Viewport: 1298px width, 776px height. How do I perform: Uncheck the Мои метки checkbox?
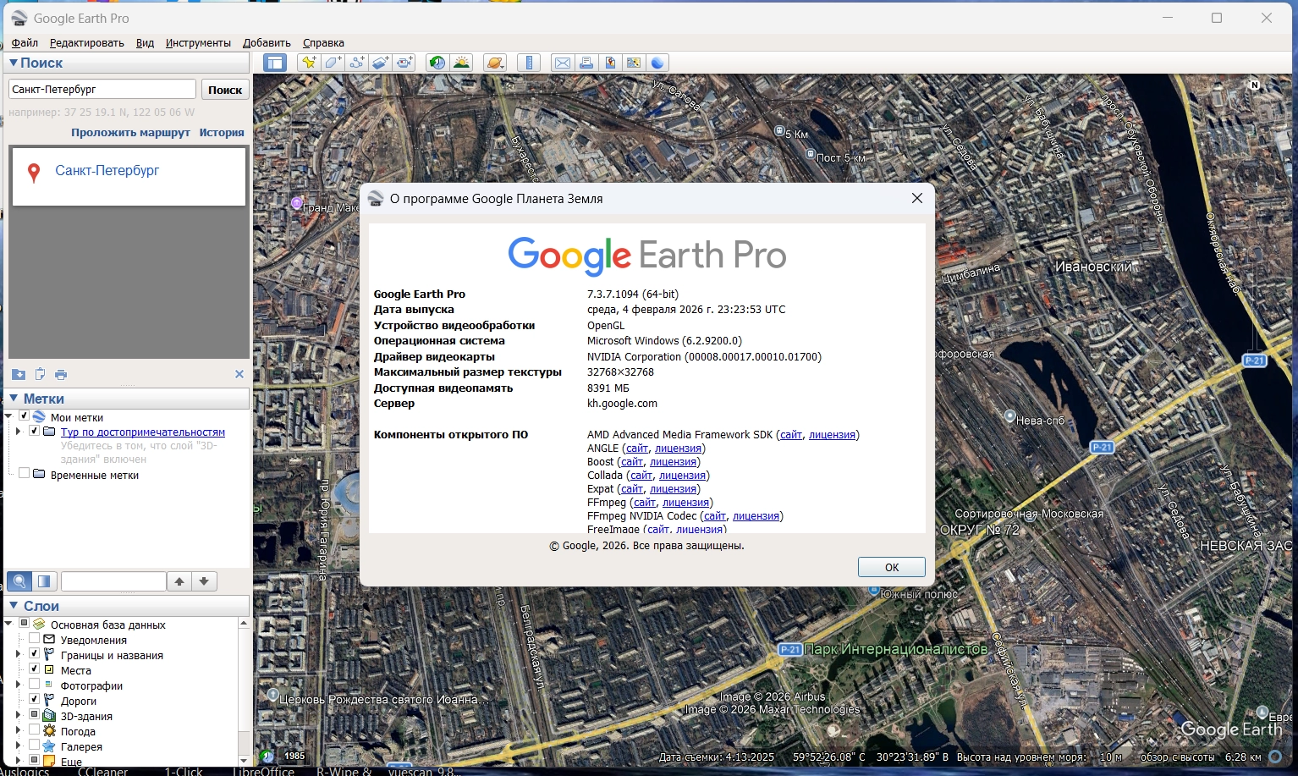24,416
